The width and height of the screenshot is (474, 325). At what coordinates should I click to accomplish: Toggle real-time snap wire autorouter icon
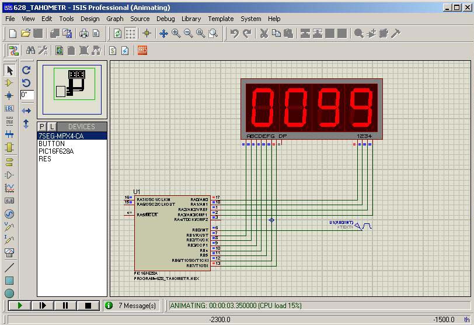pyautogui.click(x=13, y=51)
